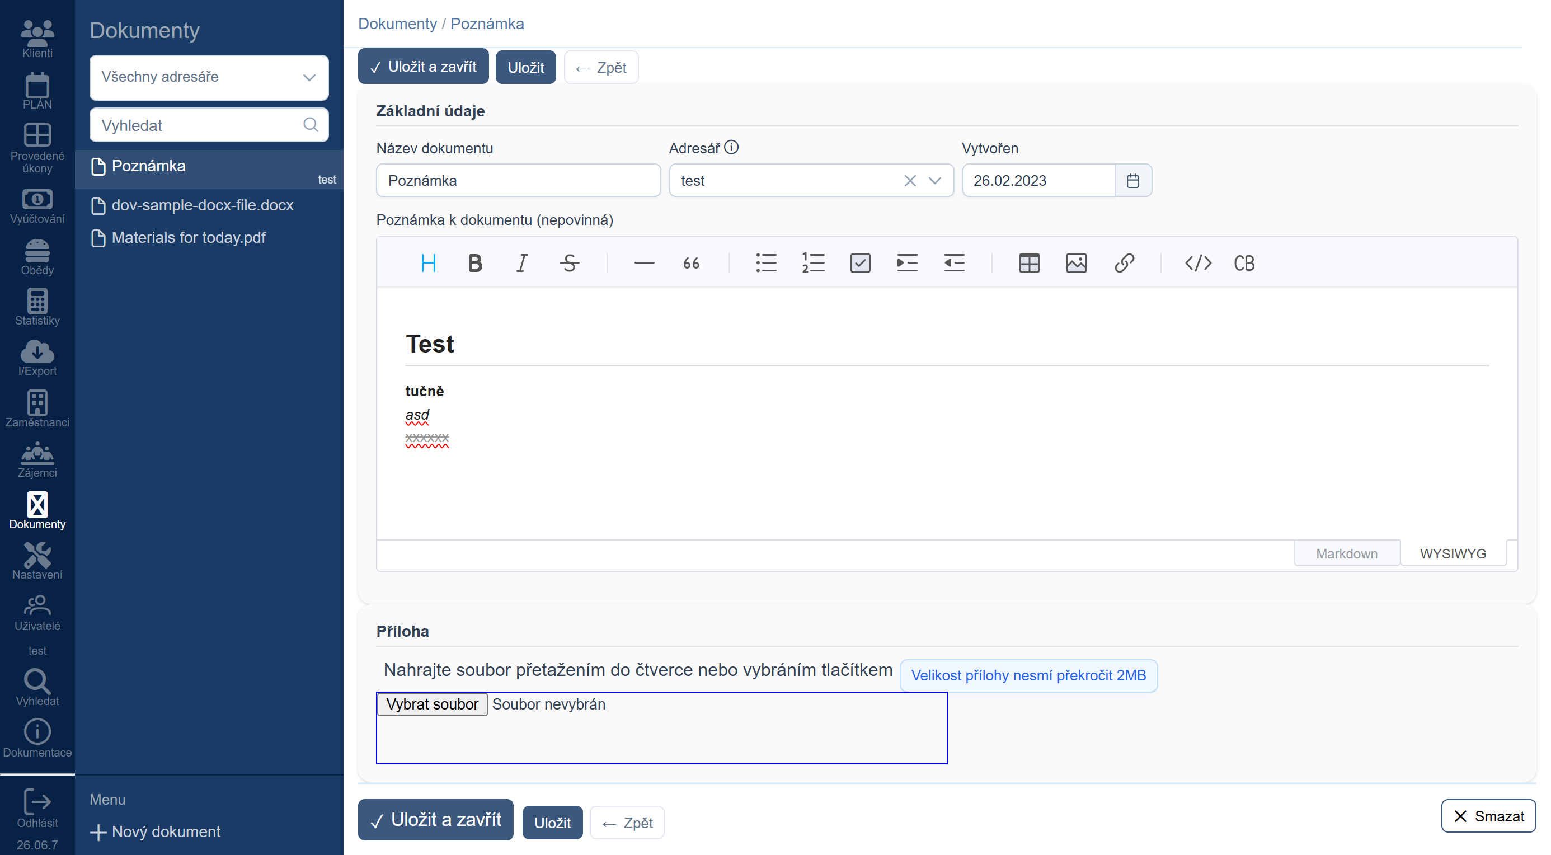Insert a link in editor
The height and width of the screenshot is (855, 1551).
[1124, 263]
